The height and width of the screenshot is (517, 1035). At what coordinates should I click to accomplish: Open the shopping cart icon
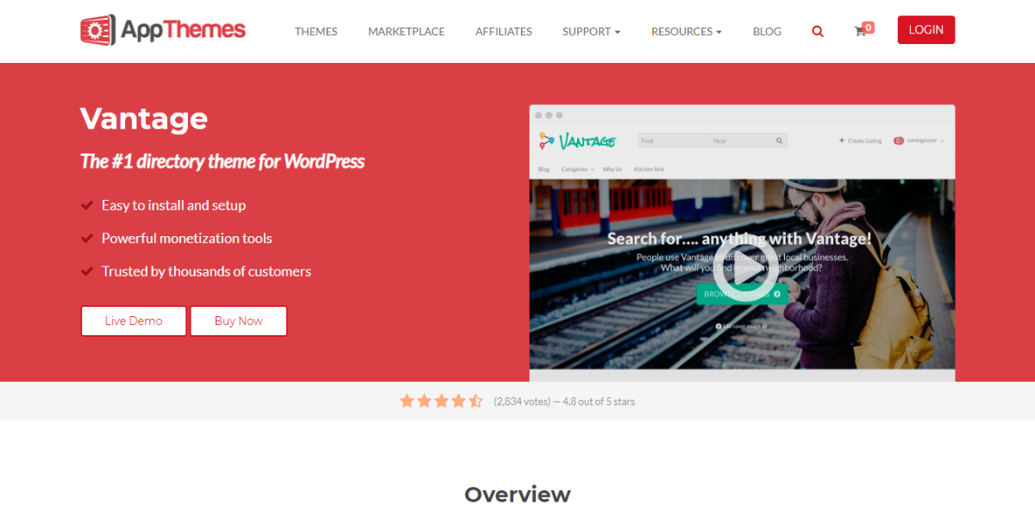[863, 29]
